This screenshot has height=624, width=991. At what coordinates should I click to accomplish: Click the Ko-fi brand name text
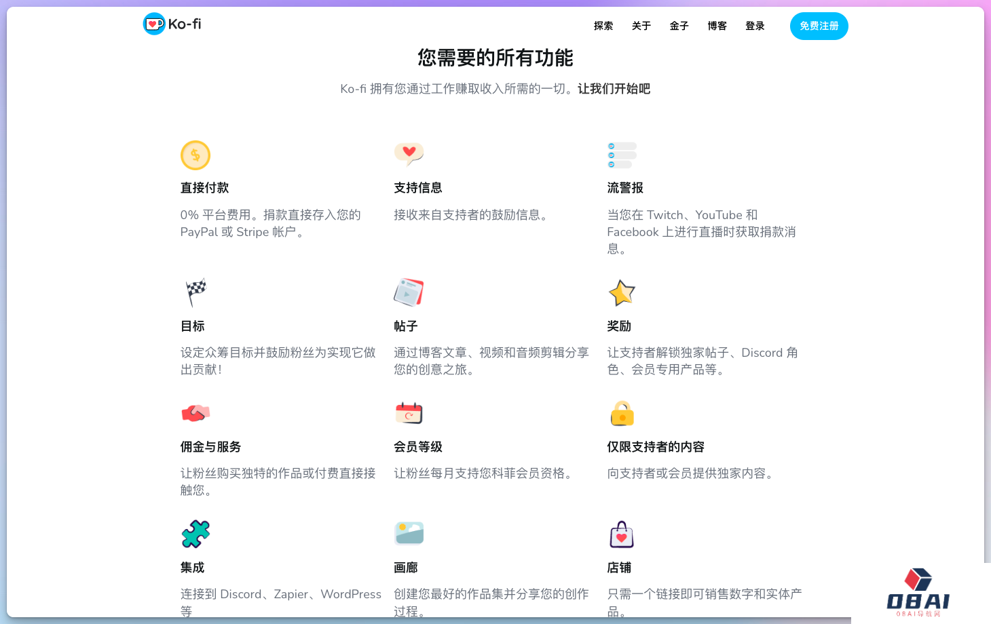pos(185,24)
